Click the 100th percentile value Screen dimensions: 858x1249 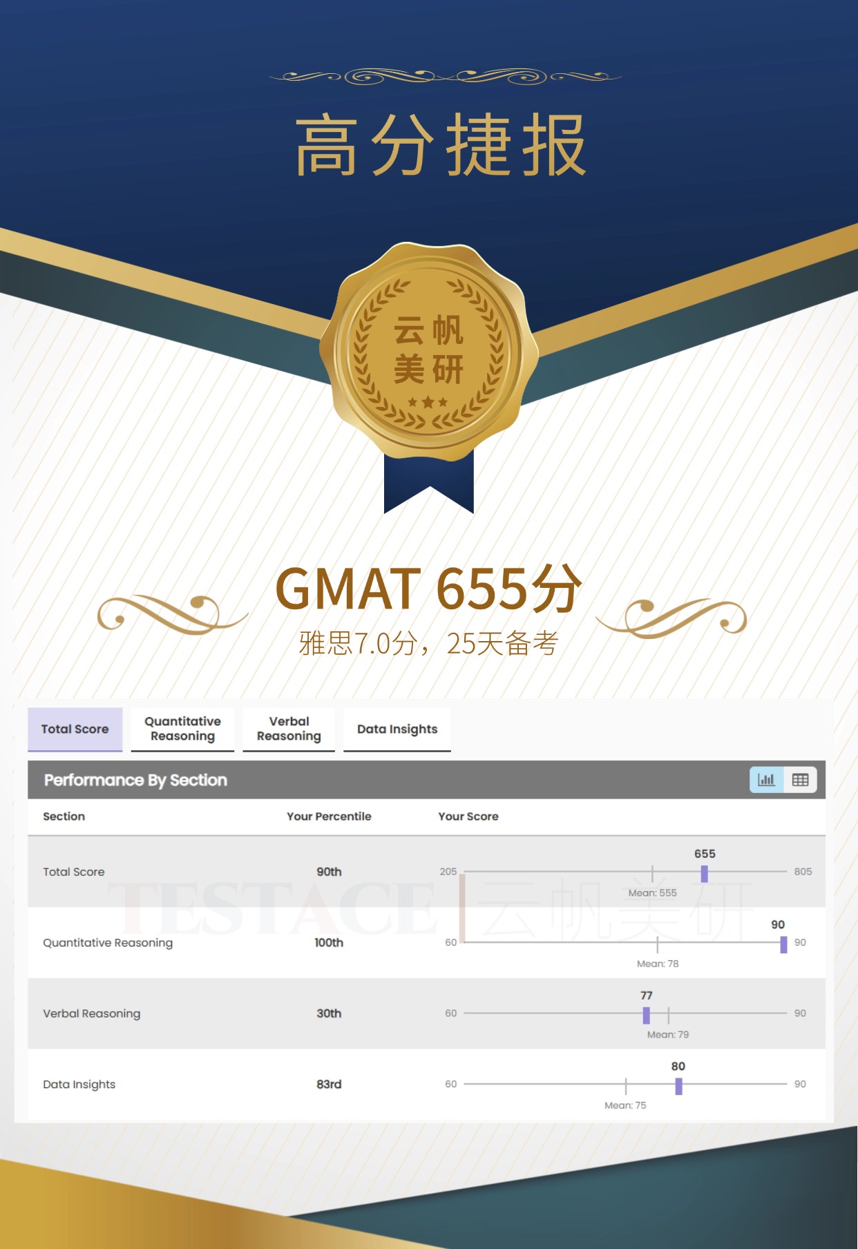point(329,942)
